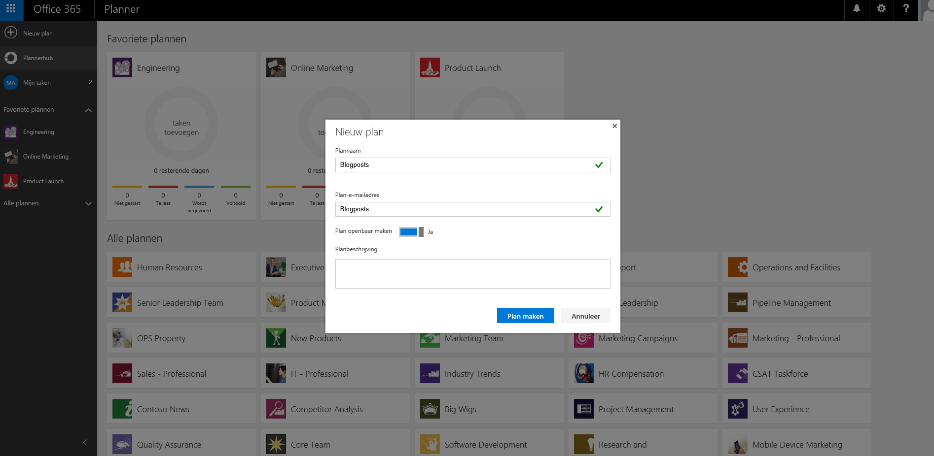934x456 pixels.
Task: Click the Engineering card icon
Action: (122, 67)
